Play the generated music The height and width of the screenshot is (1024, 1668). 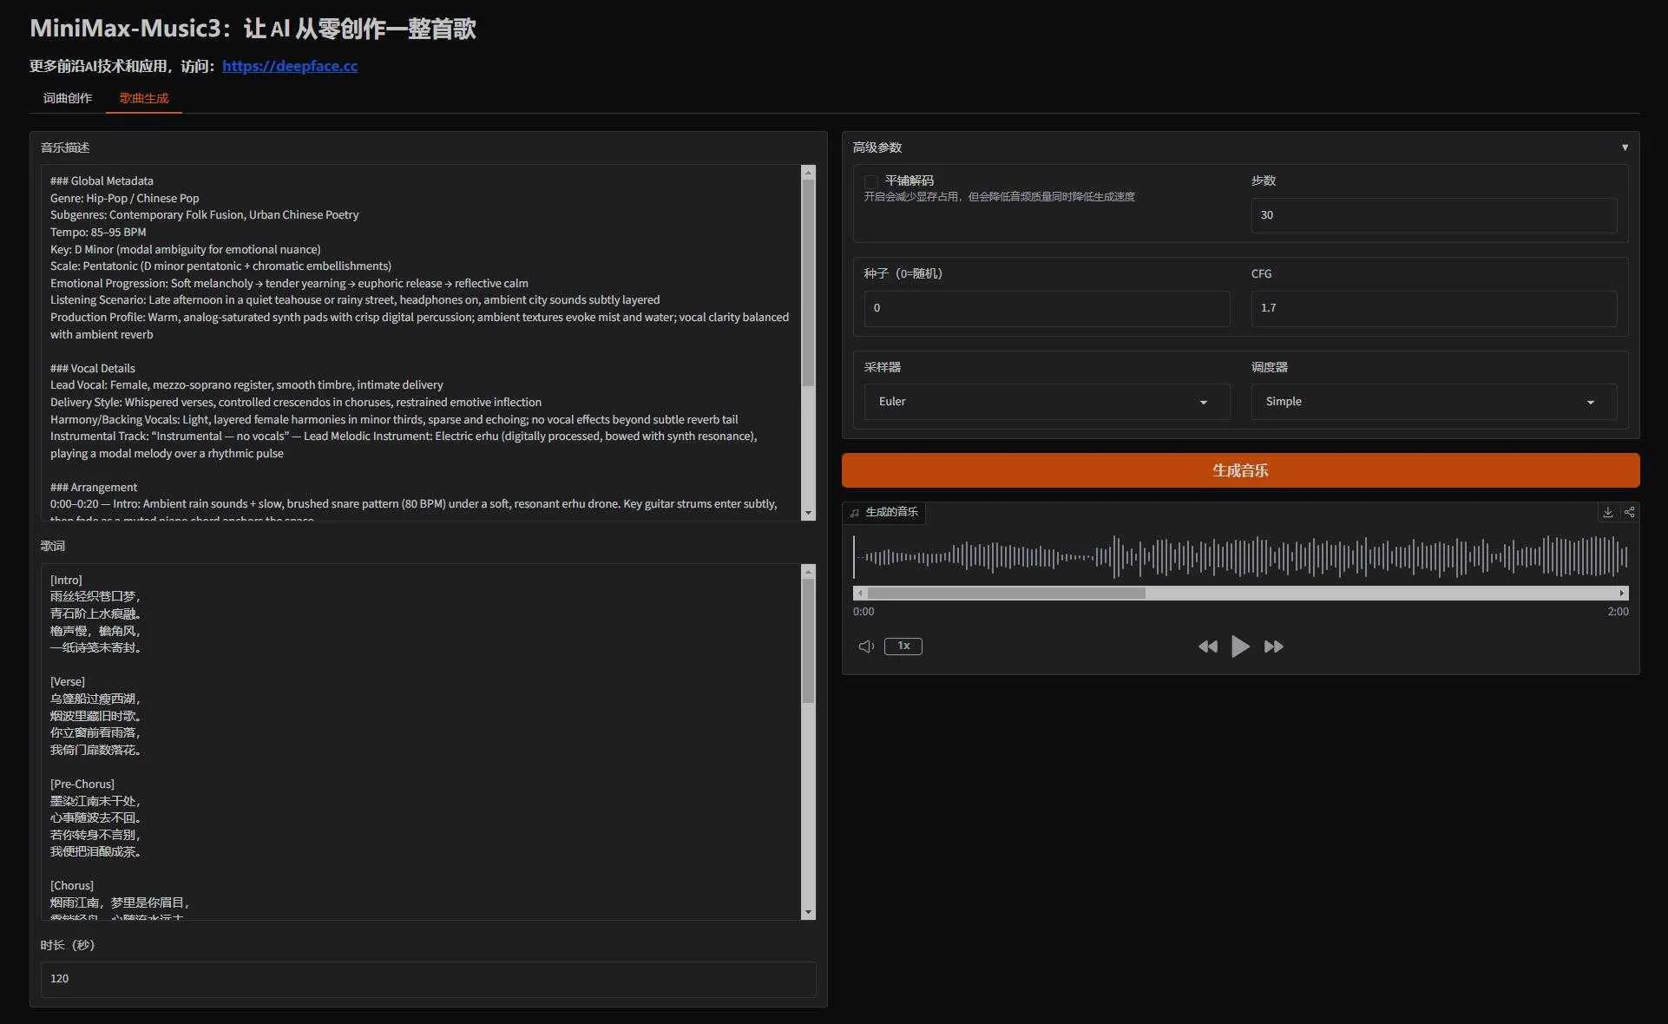(1240, 647)
